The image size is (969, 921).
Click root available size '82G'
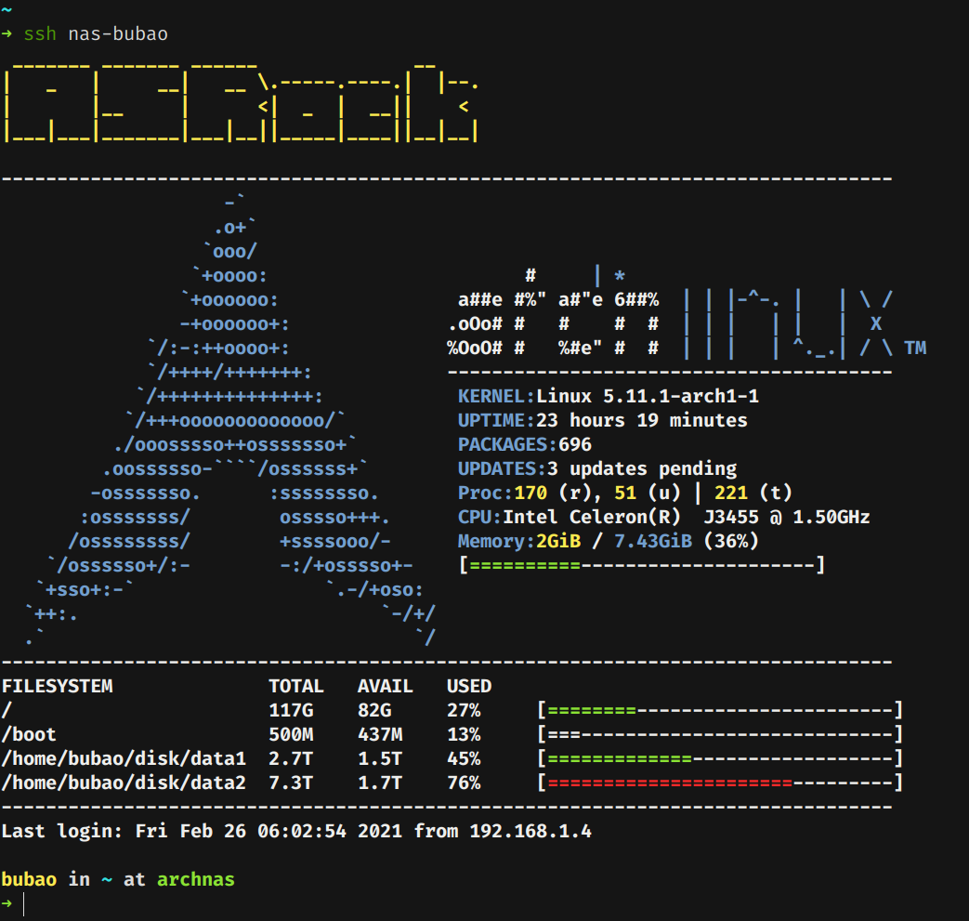[x=374, y=710]
